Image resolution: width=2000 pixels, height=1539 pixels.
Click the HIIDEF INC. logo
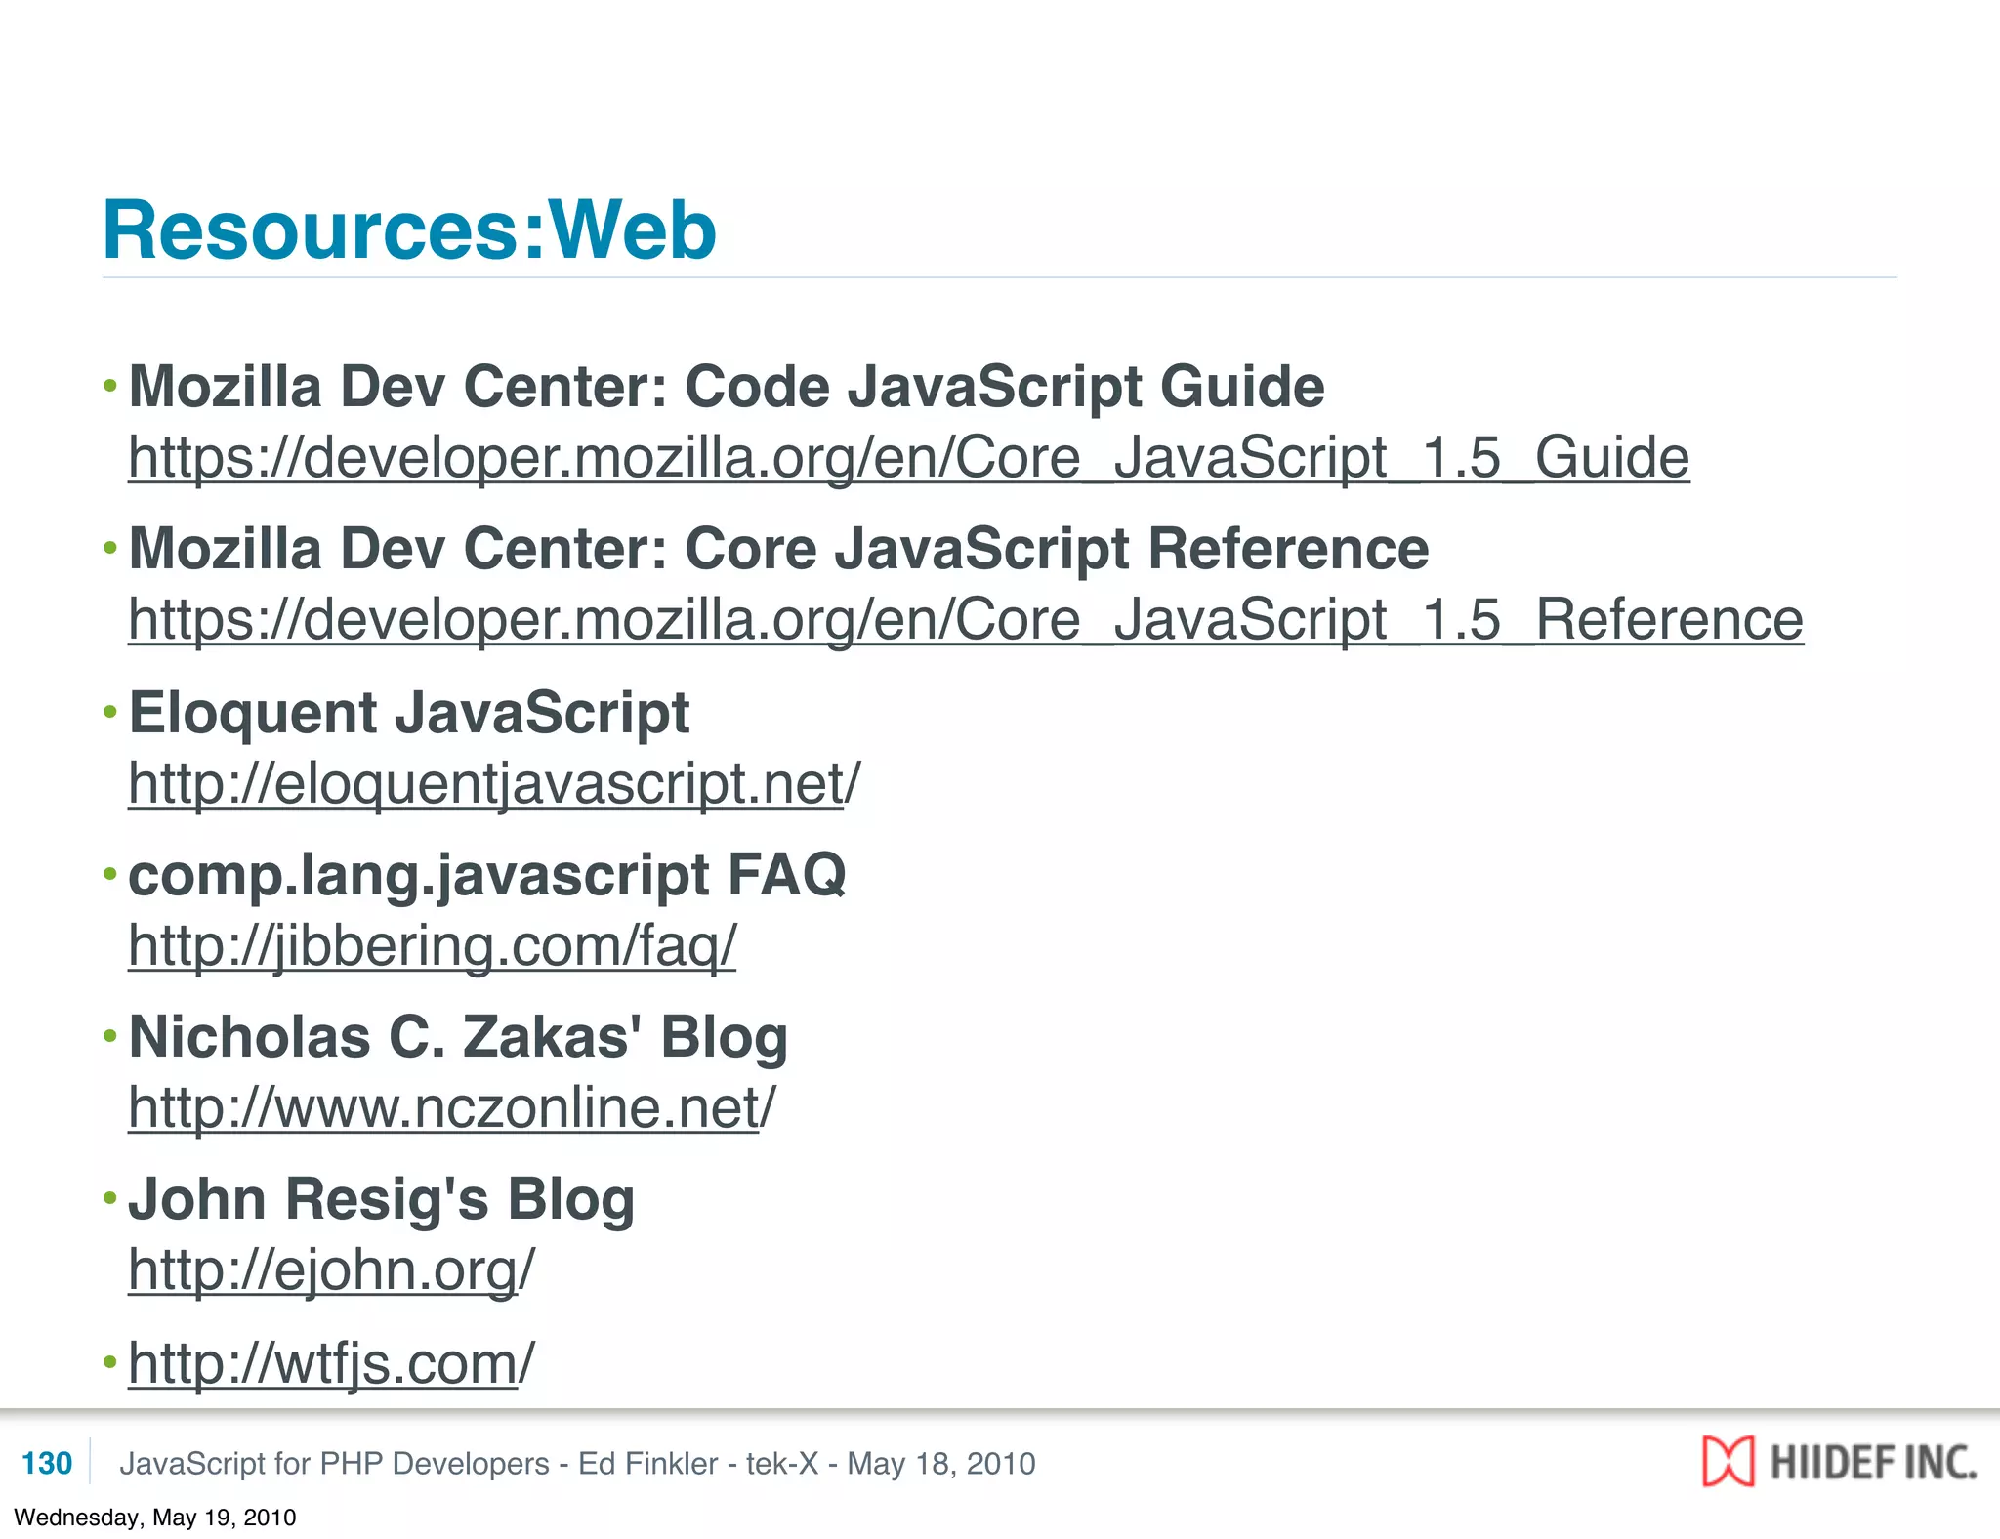[1840, 1462]
